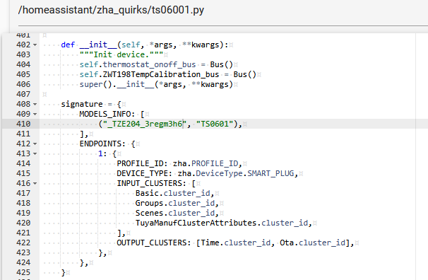Click the Init device docstring text
The image size is (428, 280).
click(121, 55)
